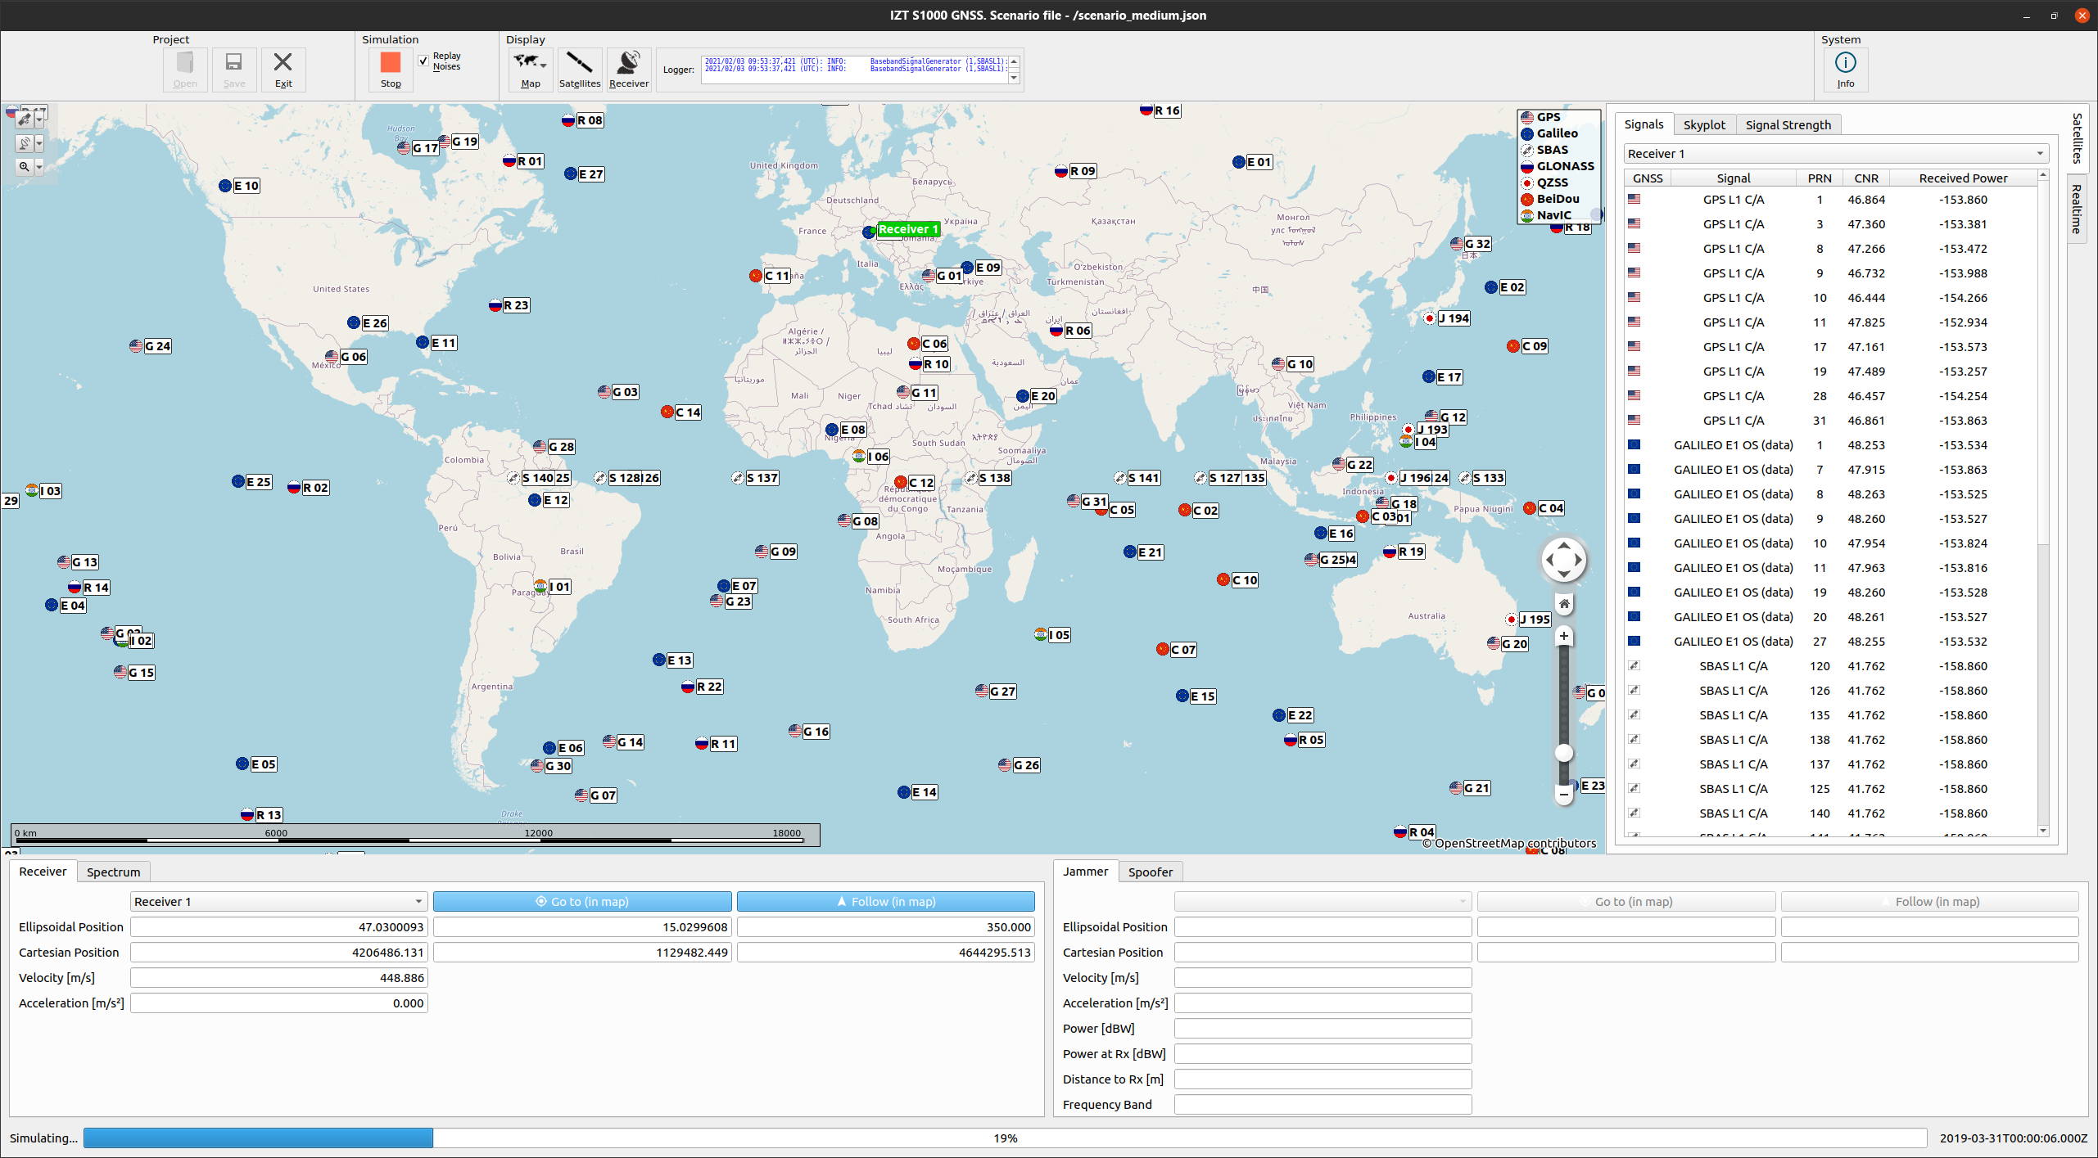2098x1158 pixels.
Task: Stop the running simulation
Action: click(391, 70)
